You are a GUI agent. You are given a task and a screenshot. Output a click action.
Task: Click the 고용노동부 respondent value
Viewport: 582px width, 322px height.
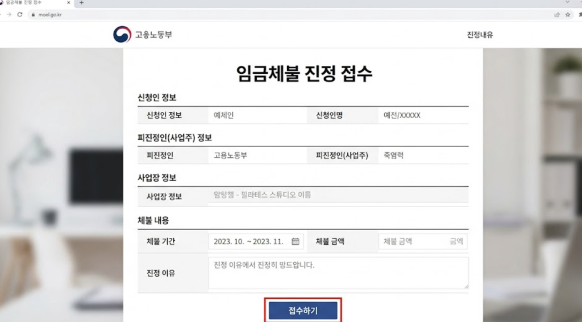coord(230,156)
